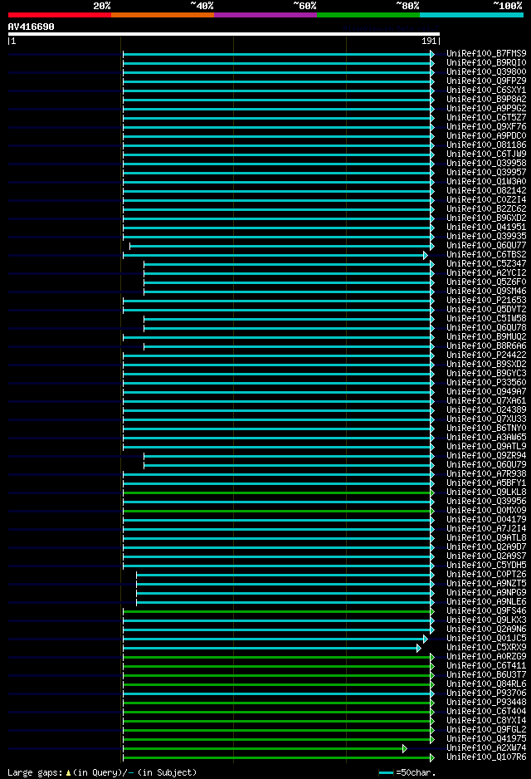Select the UniRef100_A3AW65 label
The height and width of the screenshot is (779, 531).
point(486,437)
